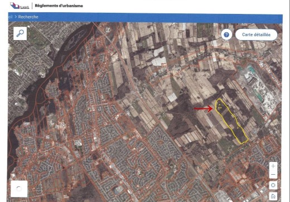Open the magnifying glass search tool
Viewport: 290px width, 202px height.
20,33
